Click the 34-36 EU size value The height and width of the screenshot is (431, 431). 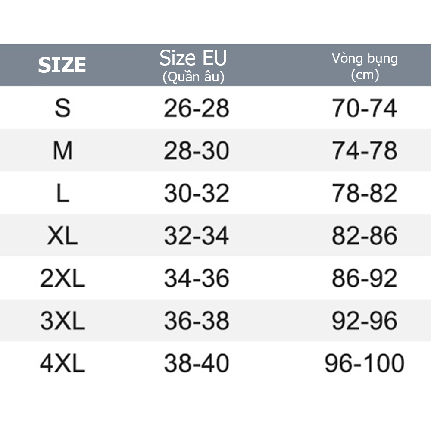[196, 278]
